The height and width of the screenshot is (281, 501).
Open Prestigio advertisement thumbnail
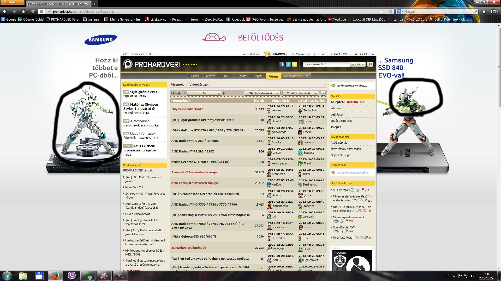click(352, 260)
